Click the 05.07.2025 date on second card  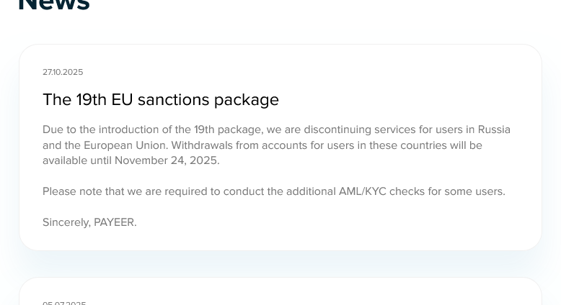[64, 303]
